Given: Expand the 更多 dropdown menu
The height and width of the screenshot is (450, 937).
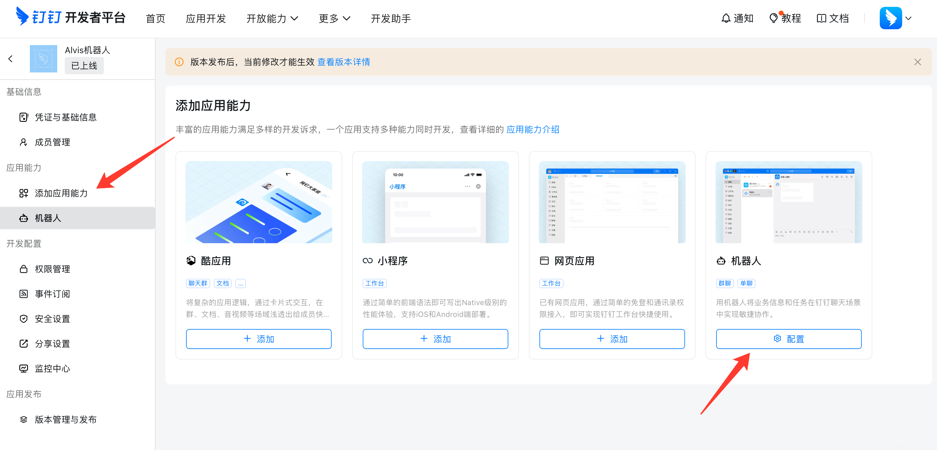Looking at the screenshot, I should coord(334,19).
